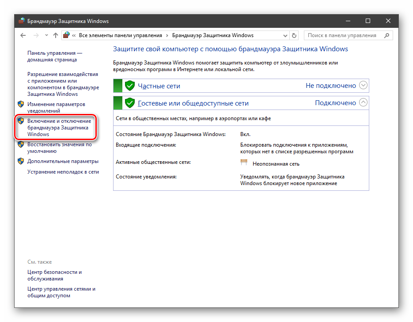Open Дополнительные параметры link
The height and width of the screenshot is (322, 413).
(x=63, y=161)
